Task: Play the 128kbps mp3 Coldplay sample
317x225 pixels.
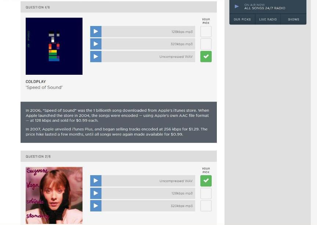Action: point(96,32)
